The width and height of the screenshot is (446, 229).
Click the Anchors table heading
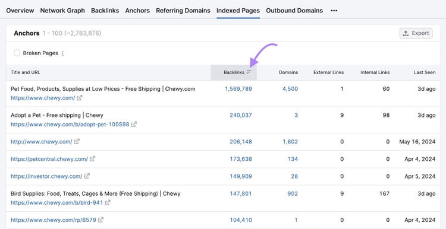tap(26, 33)
